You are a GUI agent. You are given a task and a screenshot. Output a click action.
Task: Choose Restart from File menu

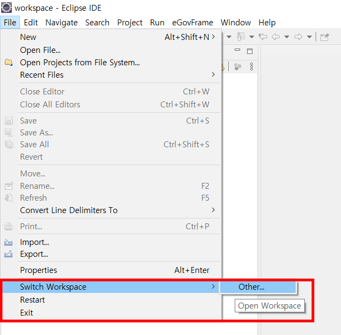[111, 300]
